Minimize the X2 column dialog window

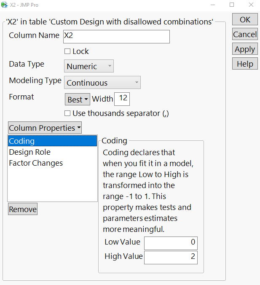pyautogui.click(x=212, y=5)
